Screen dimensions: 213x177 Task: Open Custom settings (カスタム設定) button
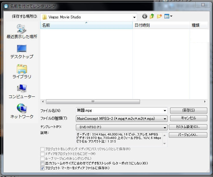188,127
